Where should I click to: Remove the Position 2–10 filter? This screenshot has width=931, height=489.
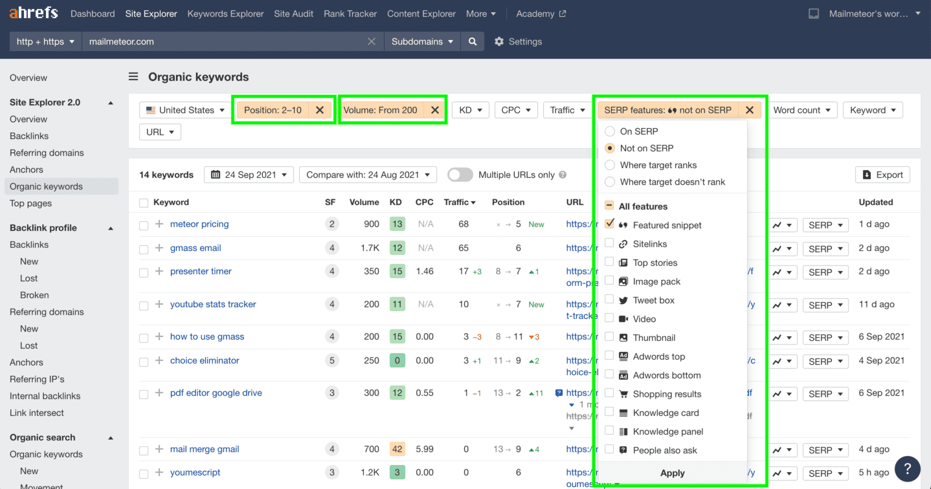(x=320, y=110)
